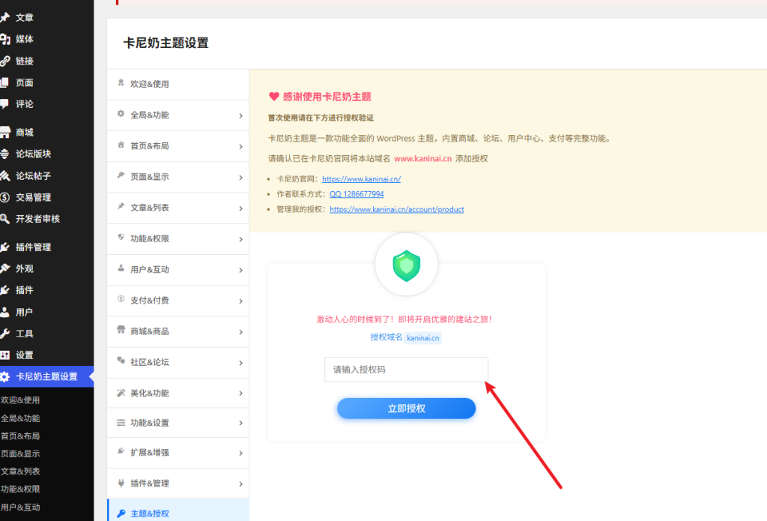Viewport: 767px width, 521px height.
Task: Click the gear icon of 全局&功能 tab
Action: 121,114
